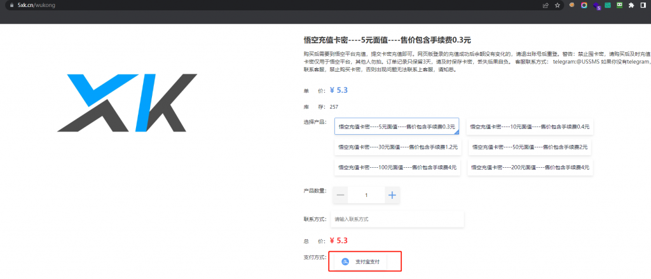651x279 pixels.
Task: Click the XK logo image
Action: click(x=127, y=102)
